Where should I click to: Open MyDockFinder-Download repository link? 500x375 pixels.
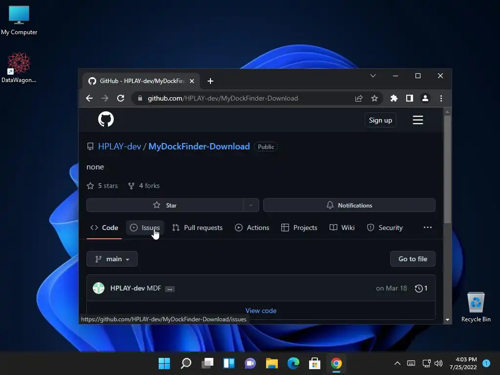click(199, 146)
